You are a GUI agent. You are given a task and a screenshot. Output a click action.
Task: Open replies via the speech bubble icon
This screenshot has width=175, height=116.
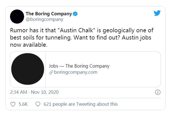[x=38, y=104]
